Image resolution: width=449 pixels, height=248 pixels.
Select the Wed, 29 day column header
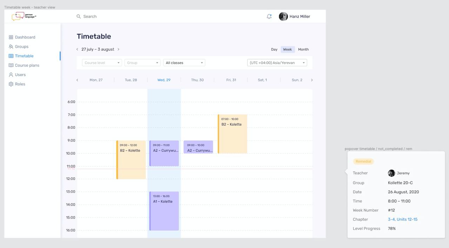(x=164, y=80)
